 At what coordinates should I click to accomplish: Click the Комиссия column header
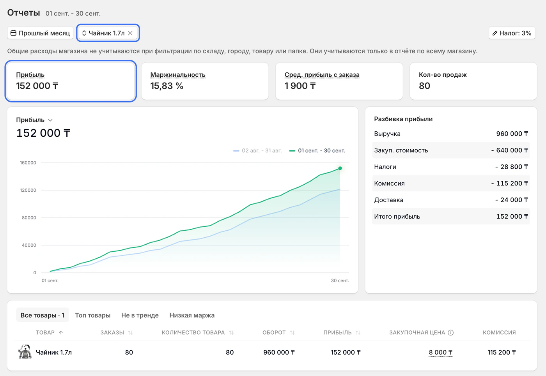coord(499,333)
